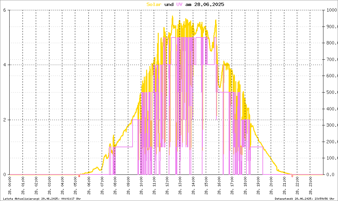This screenshot has height=201, width=338.
Task: Click the time axis label "28. 00:00"
Action: click(x=10, y=186)
